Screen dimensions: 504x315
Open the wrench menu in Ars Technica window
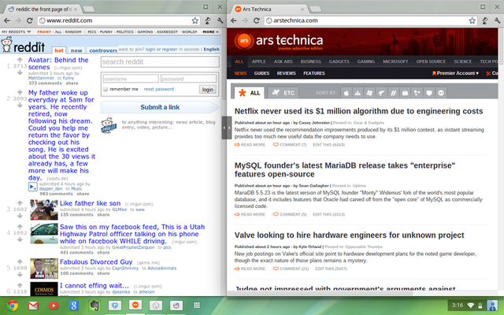coord(497,20)
